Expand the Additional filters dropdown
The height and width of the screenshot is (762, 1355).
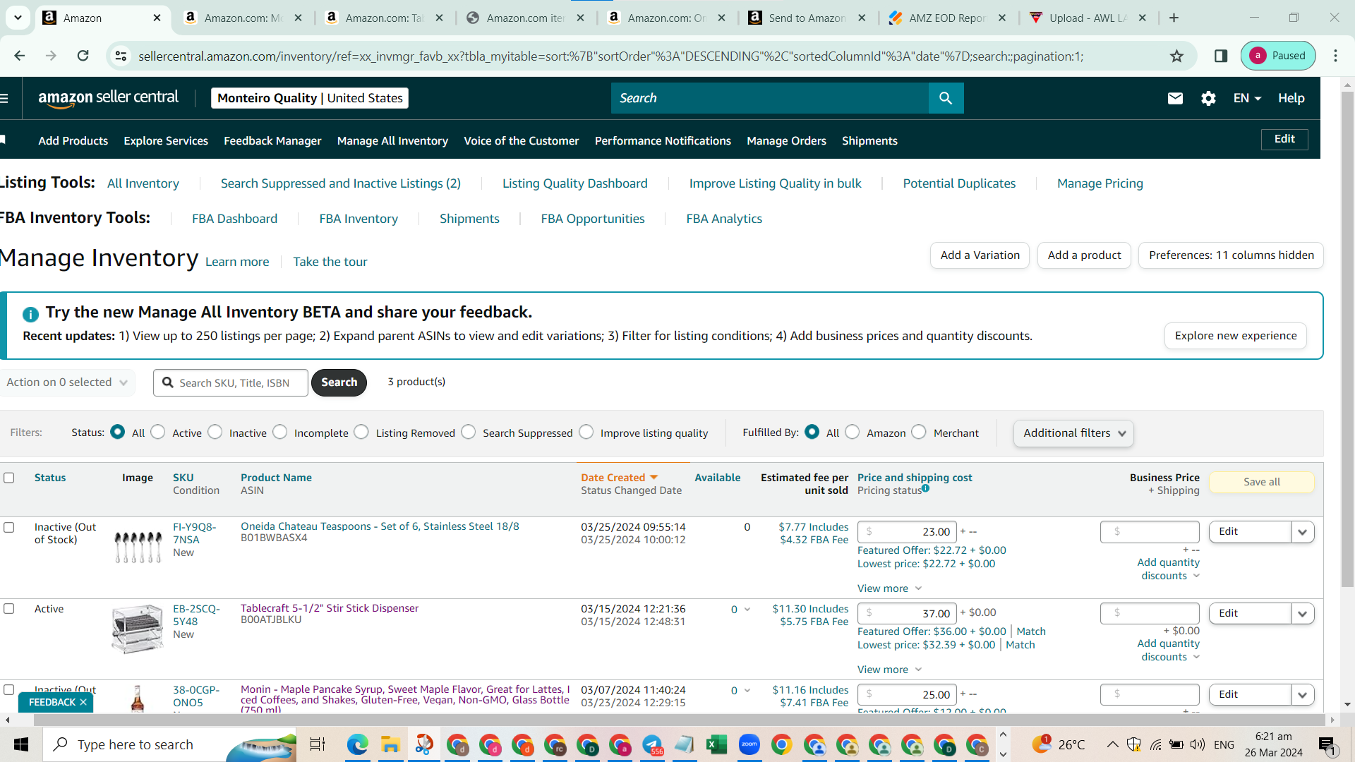1073,433
